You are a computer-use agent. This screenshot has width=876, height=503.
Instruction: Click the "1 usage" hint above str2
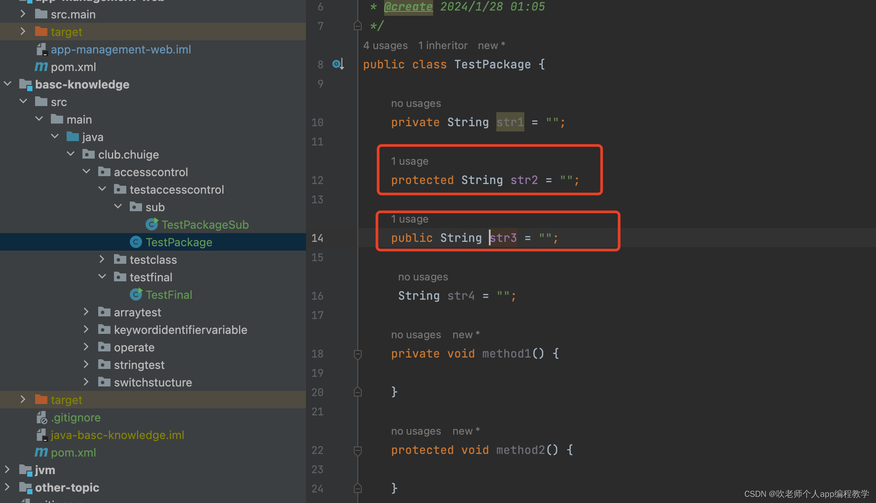(x=410, y=161)
